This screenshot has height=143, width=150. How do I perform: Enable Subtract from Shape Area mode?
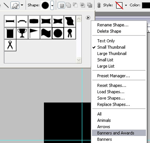point(75,5)
